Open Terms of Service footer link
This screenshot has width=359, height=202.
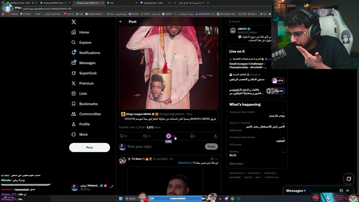236,173
